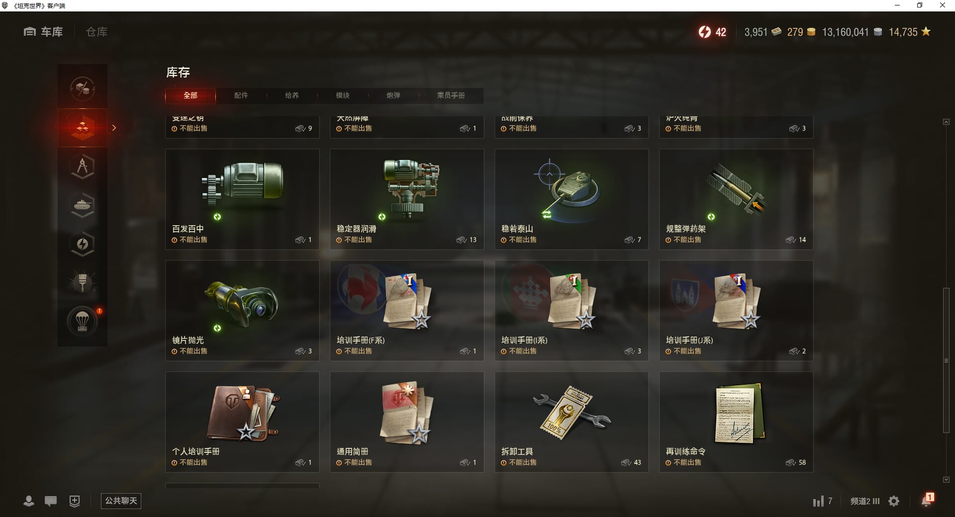Click the lightning bolt boosters sidebar icon

tap(83, 244)
